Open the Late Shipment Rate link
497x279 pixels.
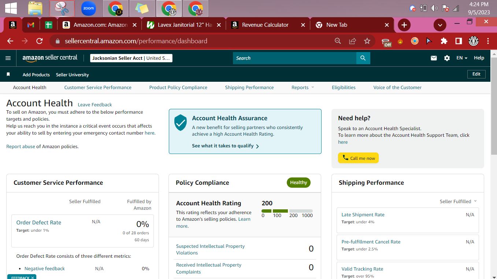[363, 215]
